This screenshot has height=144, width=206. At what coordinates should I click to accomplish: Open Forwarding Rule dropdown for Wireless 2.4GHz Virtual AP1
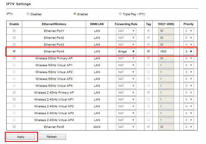click(126, 100)
